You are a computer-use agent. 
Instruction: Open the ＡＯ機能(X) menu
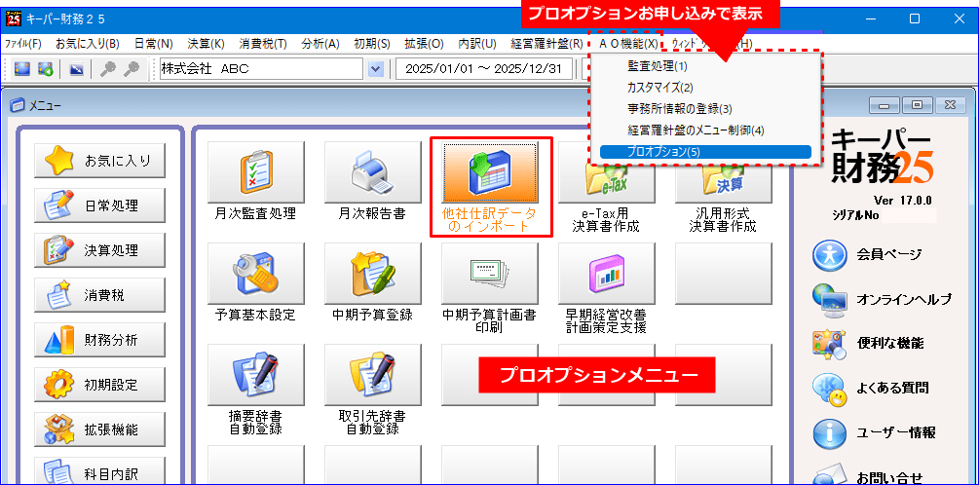tap(628, 44)
